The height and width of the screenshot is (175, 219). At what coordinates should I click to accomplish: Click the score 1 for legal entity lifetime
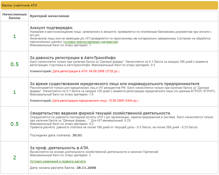pos(15,92)
